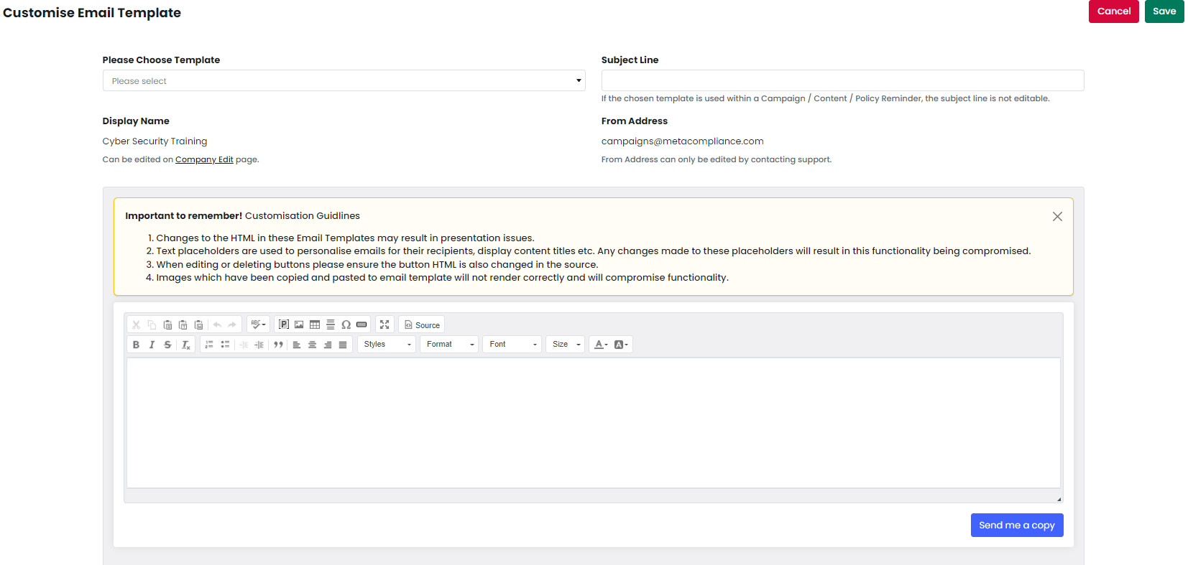Viewport: 1188px width, 565px height.
Task: Insert a block quote
Action: (x=278, y=345)
